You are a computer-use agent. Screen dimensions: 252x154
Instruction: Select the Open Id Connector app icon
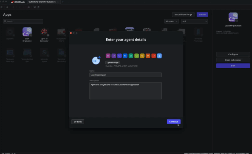tap(44, 32)
